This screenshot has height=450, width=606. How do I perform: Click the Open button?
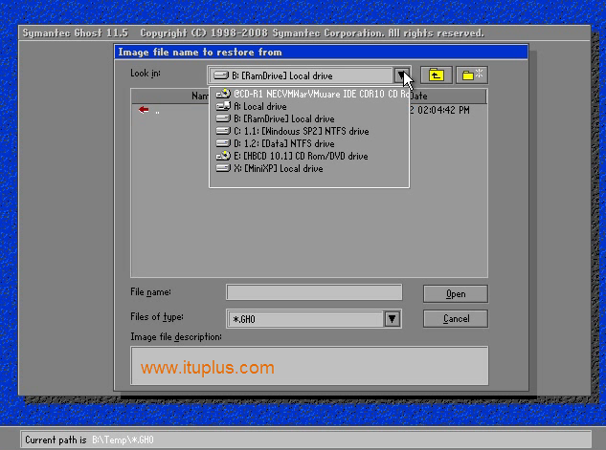pos(456,294)
